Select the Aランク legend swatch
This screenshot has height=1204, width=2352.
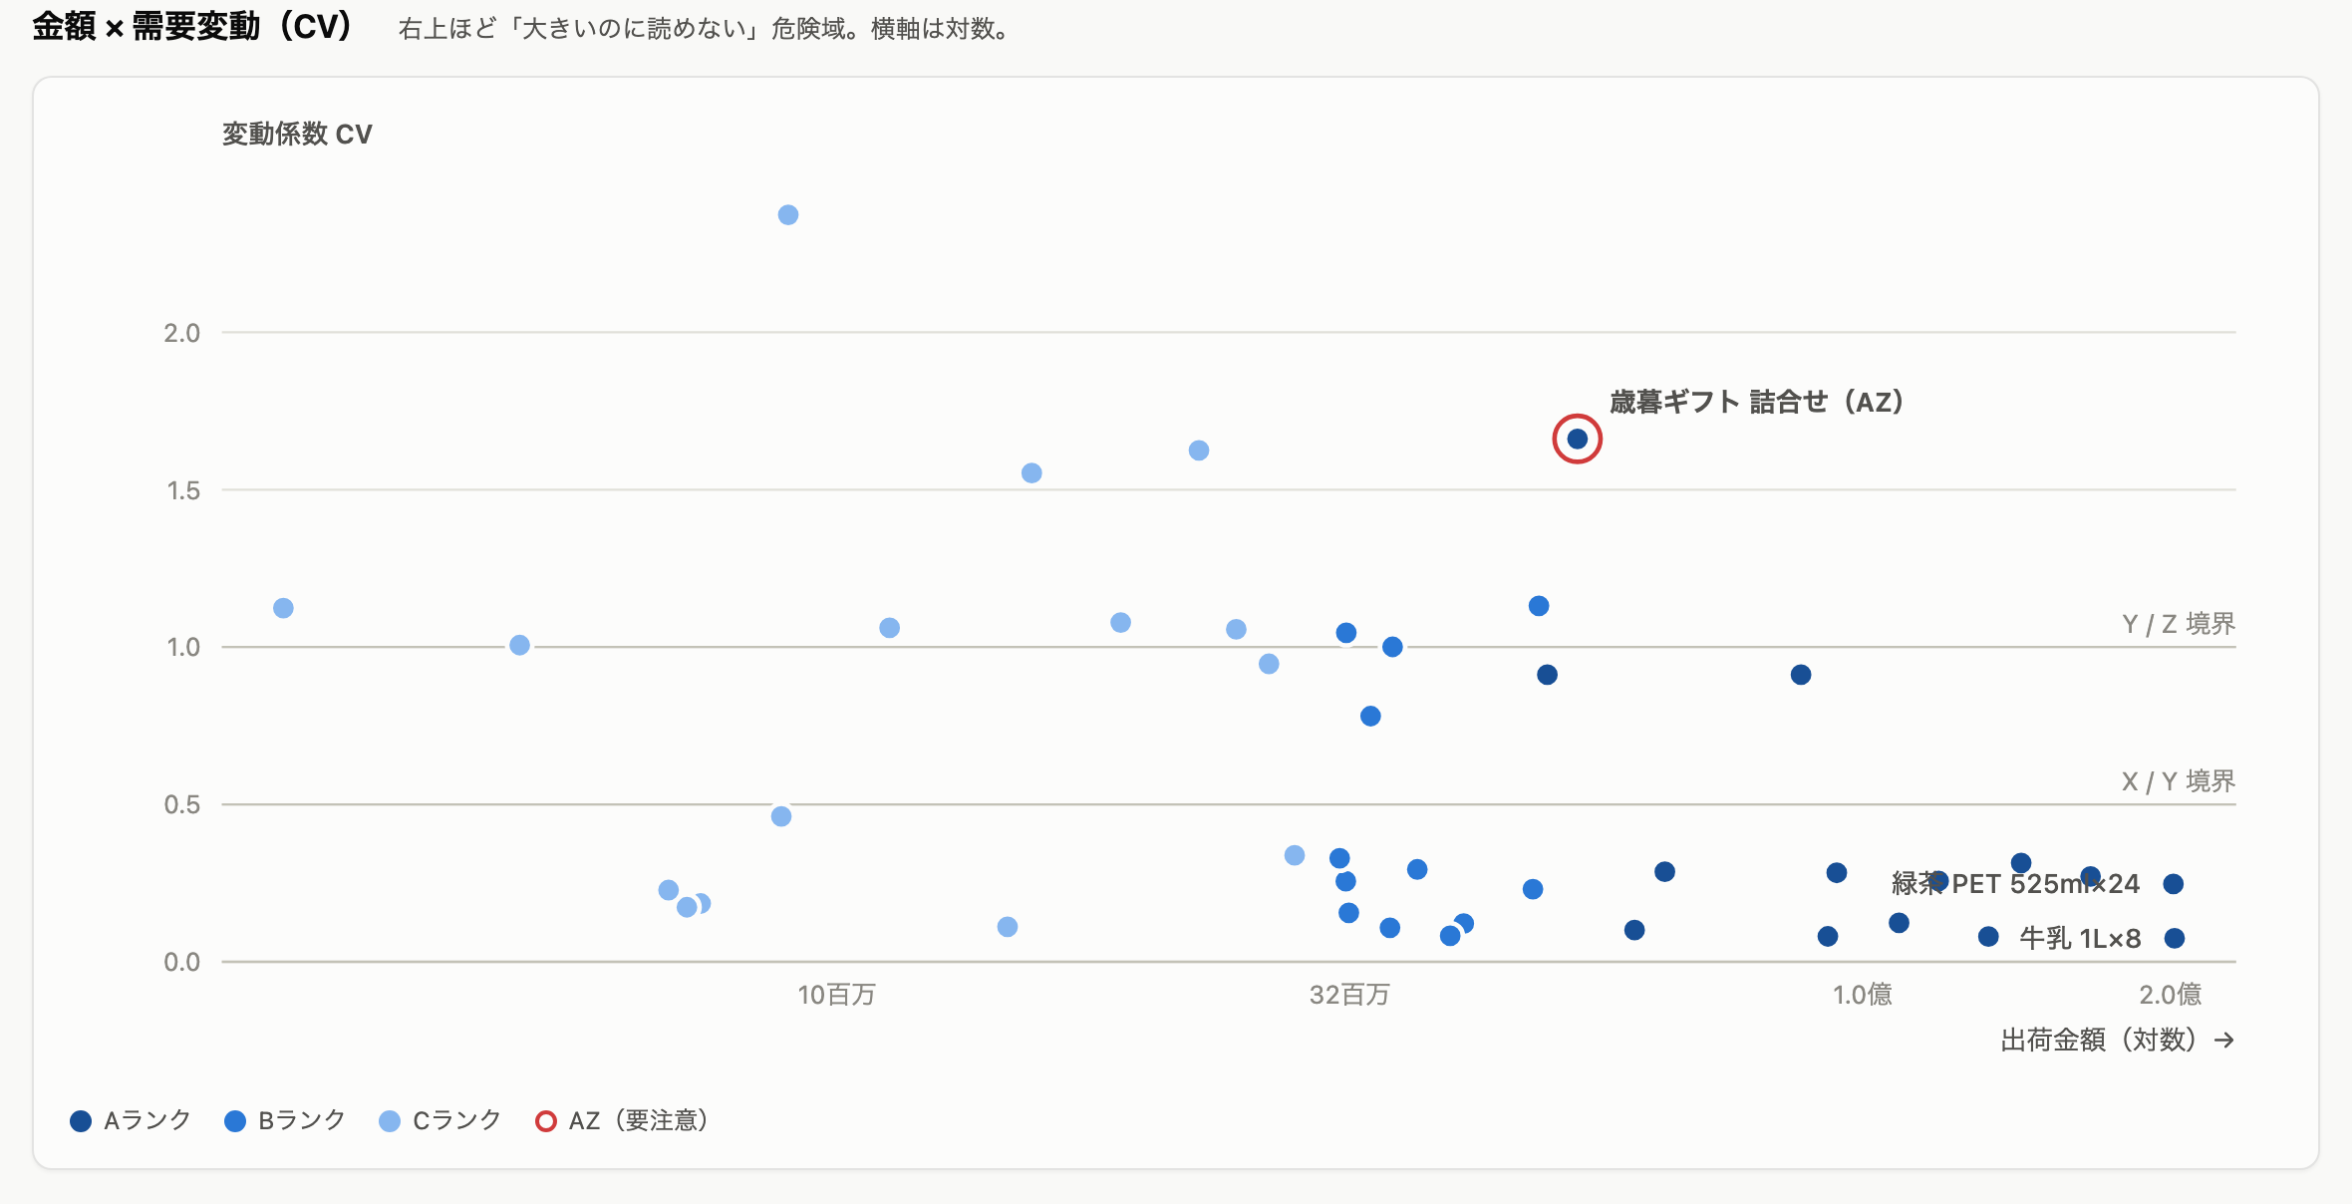coord(81,1121)
